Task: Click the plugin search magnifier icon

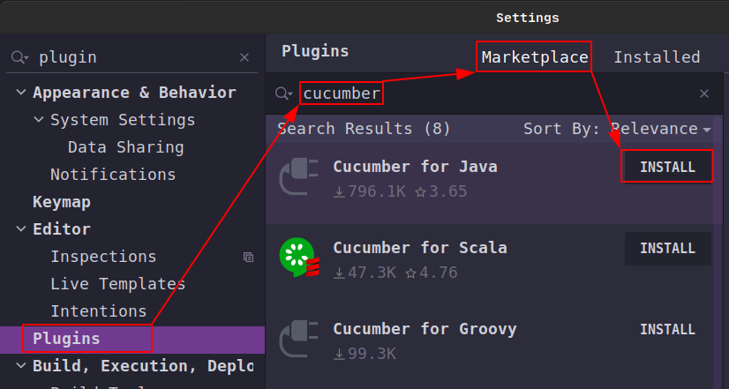Action: click(283, 94)
